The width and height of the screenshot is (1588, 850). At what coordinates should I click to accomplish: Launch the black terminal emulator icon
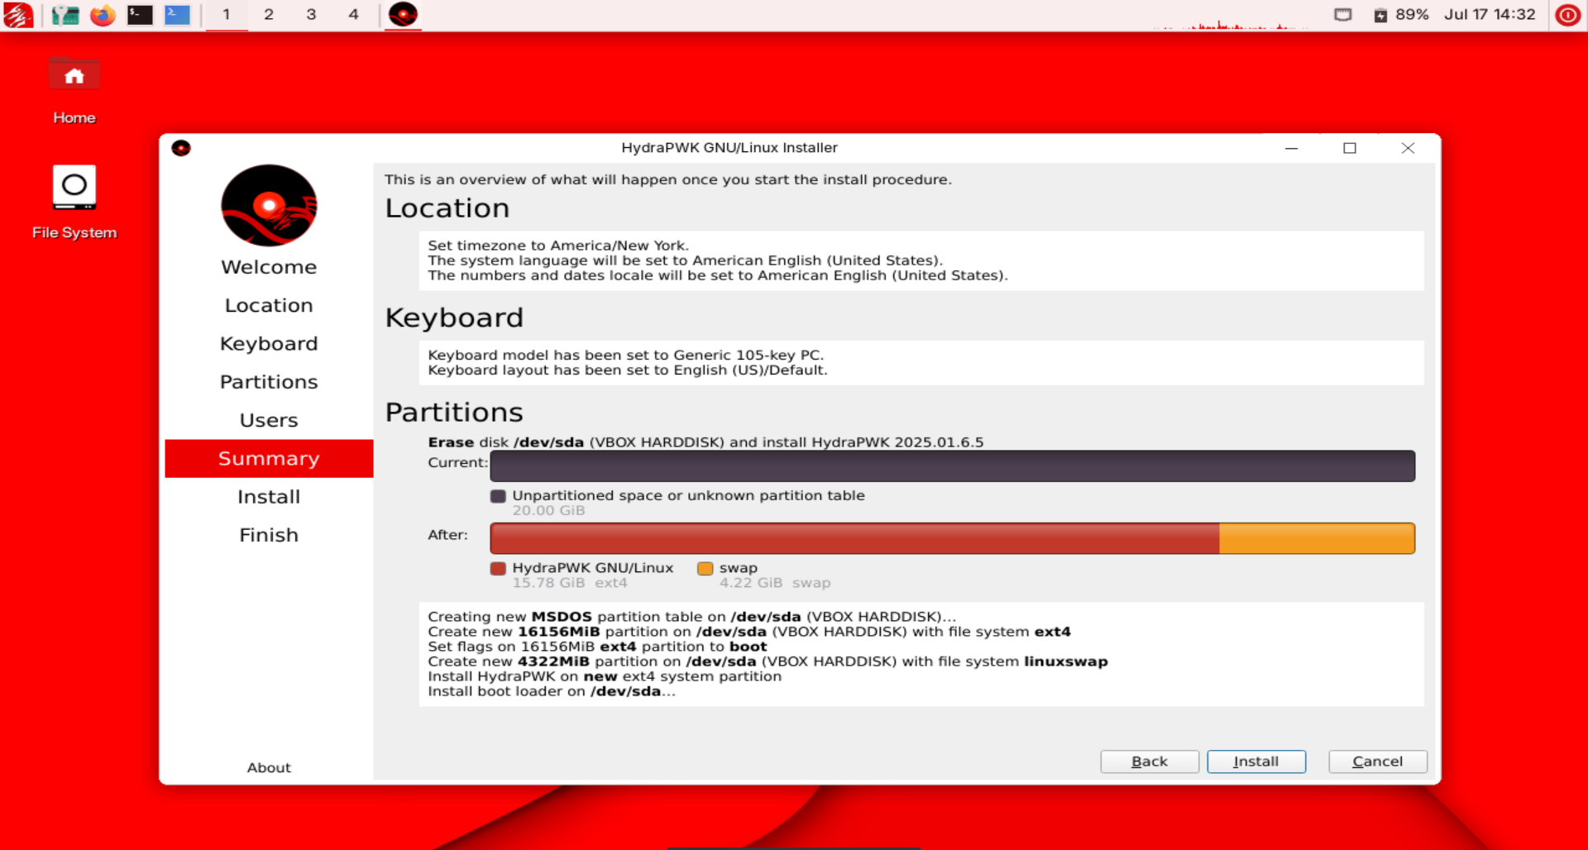pos(140,15)
